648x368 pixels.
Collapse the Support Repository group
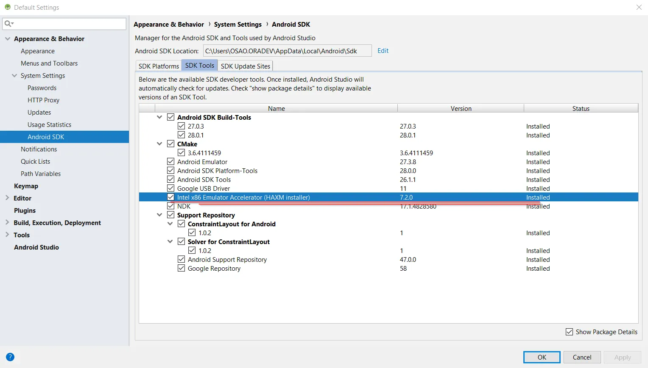[x=159, y=215]
